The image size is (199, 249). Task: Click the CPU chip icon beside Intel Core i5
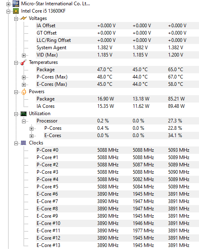pos(16,11)
